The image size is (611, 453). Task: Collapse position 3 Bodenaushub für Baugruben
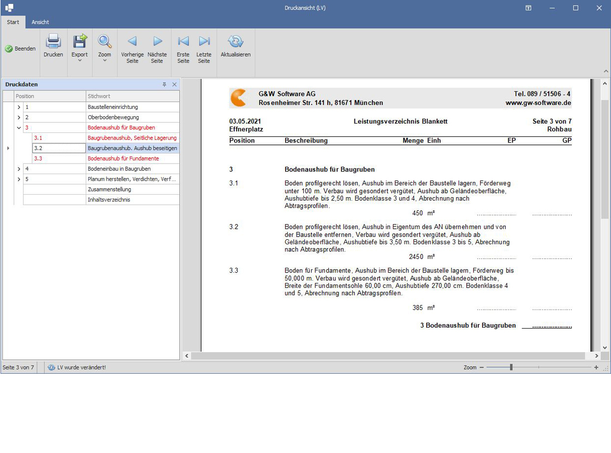19,127
